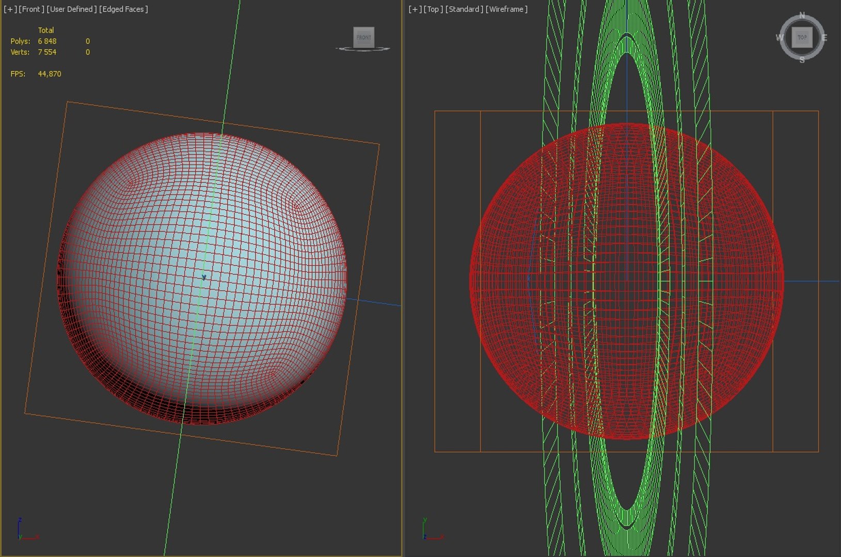
Task: Open the [+] menu in the Top viewport
Action: (415, 9)
